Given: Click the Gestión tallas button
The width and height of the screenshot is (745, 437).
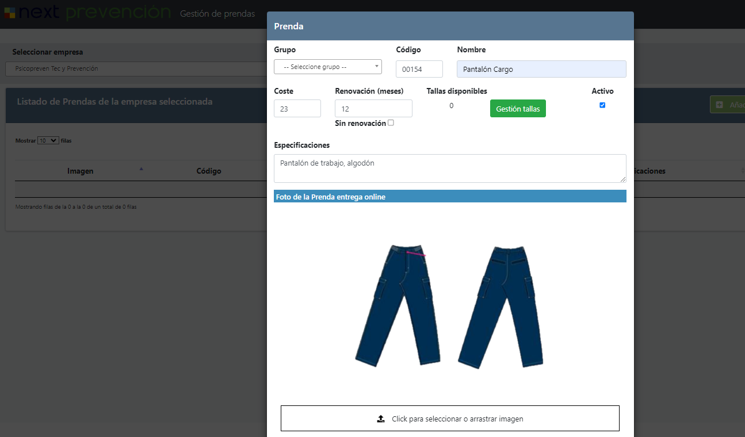Looking at the screenshot, I should tap(518, 109).
